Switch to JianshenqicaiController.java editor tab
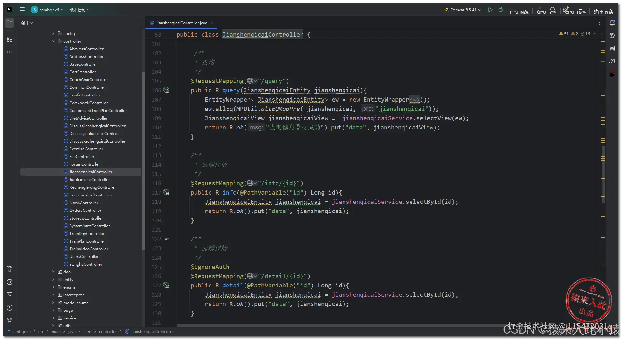Image resolution: width=622 pixels, height=340 pixels. coord(181,23)
